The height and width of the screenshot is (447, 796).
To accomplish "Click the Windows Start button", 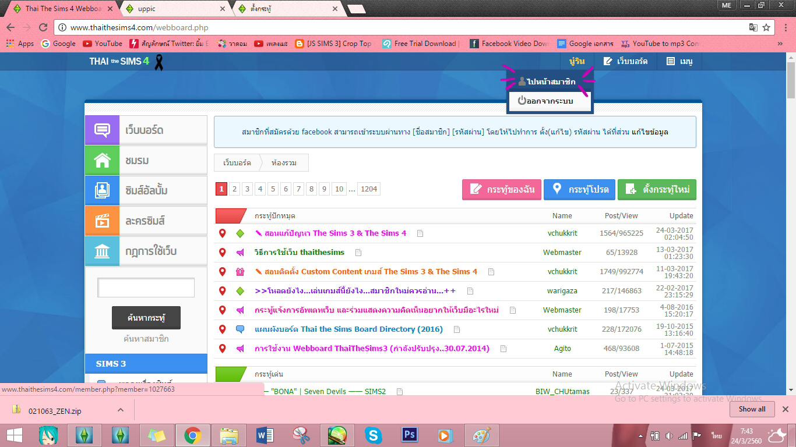I will [14, 435].
